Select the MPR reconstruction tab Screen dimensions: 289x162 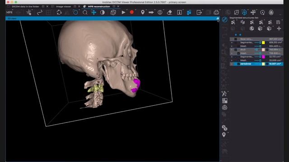tap(99, 6)
